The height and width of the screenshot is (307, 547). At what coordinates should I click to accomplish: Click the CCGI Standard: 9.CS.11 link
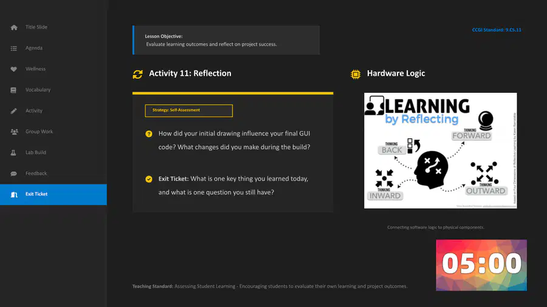[x=497, y=30]
